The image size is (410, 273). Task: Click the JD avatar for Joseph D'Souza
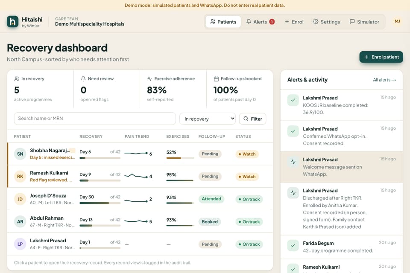20,199
